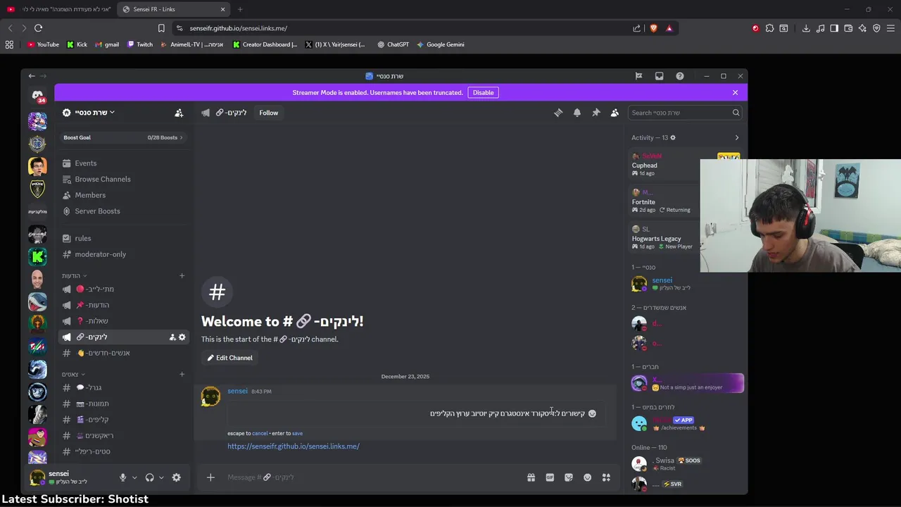The width and height of the screenshot is (901, 507).
Task: Click the browser address bar URL
Action: coord(238,28)
